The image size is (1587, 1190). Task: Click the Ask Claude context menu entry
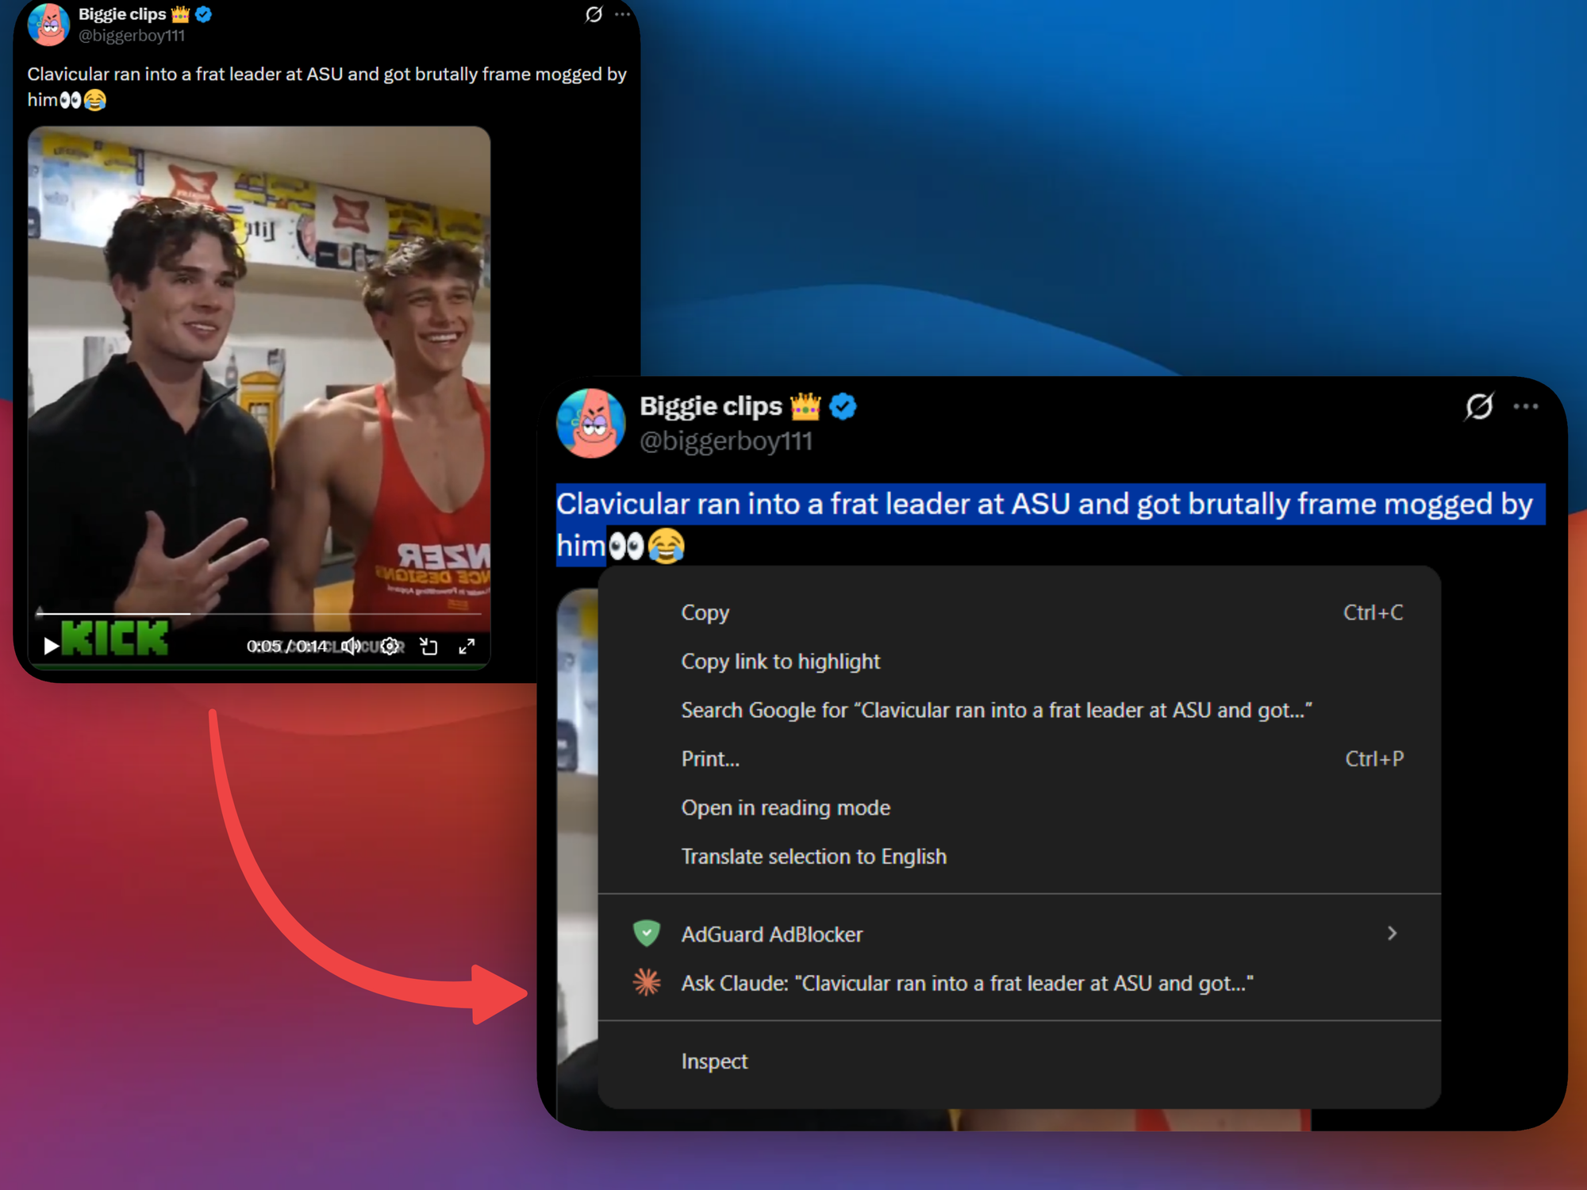966,984
